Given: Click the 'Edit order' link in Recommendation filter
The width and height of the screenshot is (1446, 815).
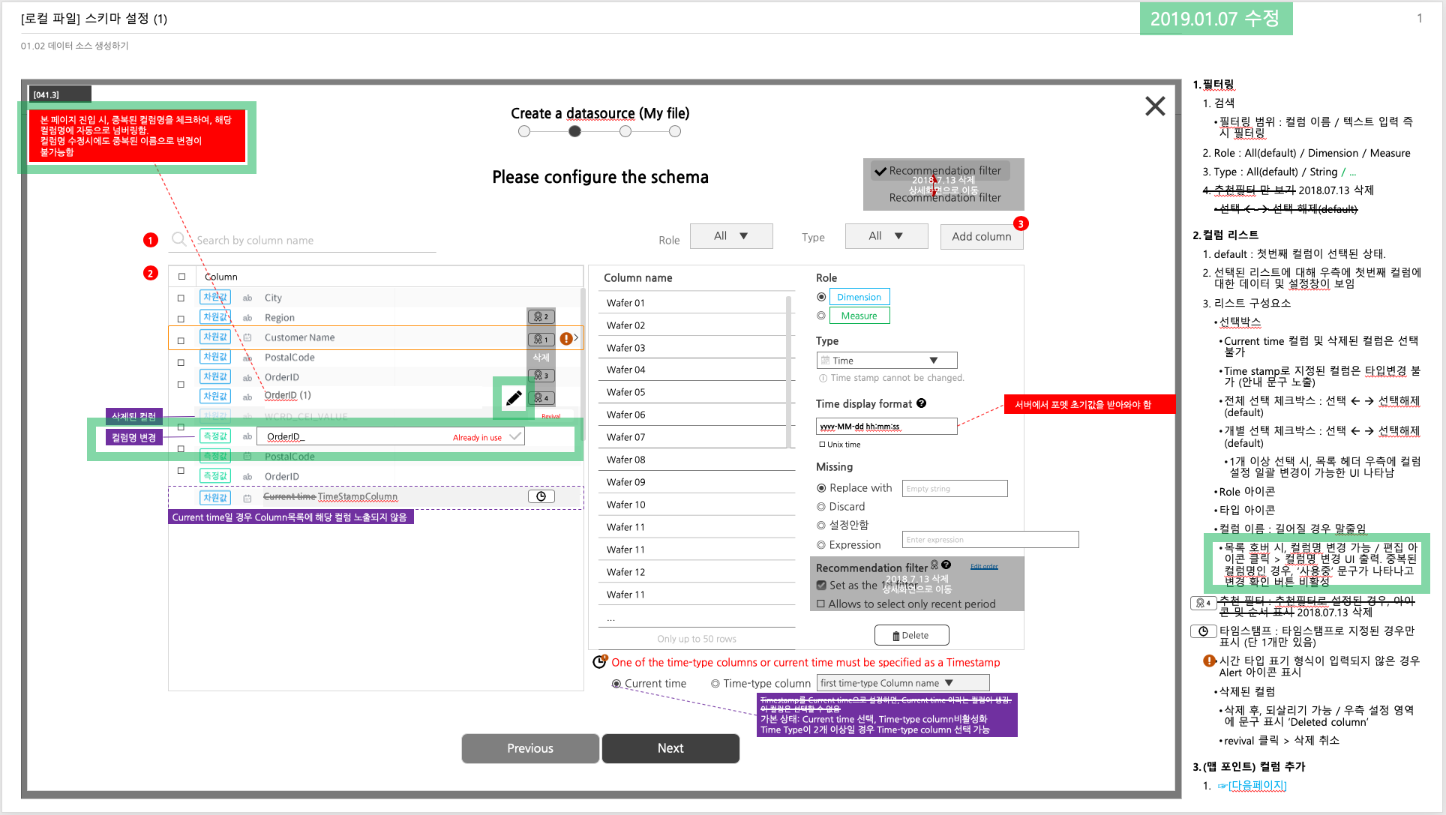Looking at the screenshot, I should 983,565.
